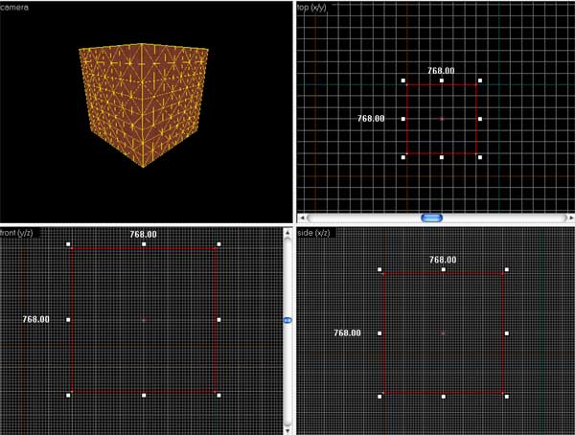Screen dimensions: 575x435
Task: Select the center marker in top view
Action: pyautogui.click(x=441, y=119)
